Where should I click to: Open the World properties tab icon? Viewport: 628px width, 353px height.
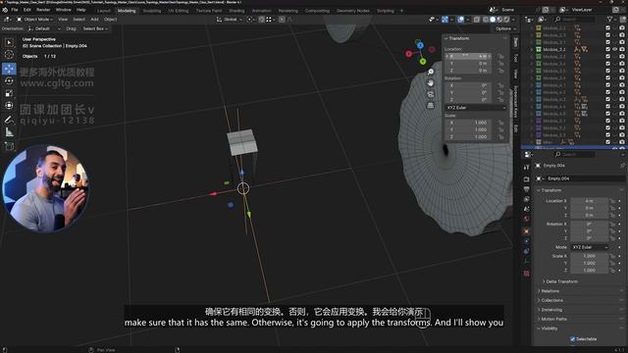[x=526, y=219]
